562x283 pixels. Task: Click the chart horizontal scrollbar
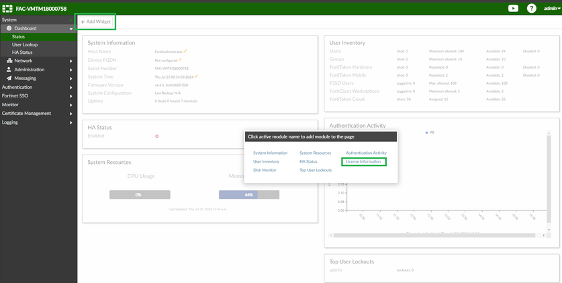coord(434,235)
